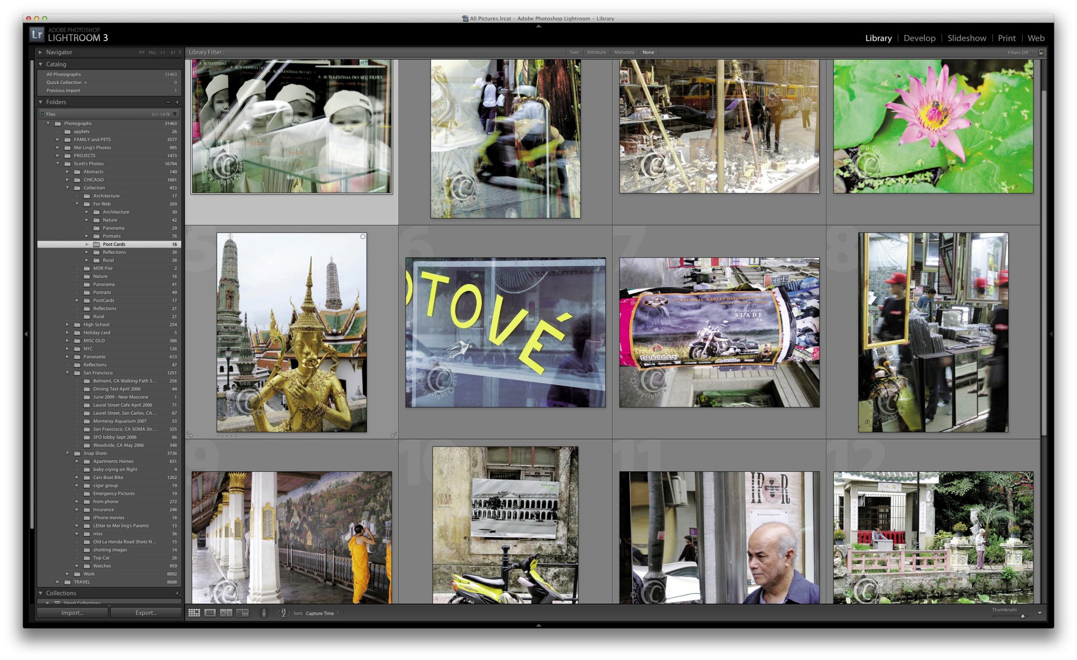The image size is (1077, 660).
Task: Expand FAMILY and PETS folder
Action: coord(58,139)
